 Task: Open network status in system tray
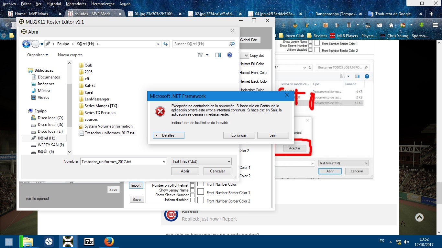tap(399, 242)
